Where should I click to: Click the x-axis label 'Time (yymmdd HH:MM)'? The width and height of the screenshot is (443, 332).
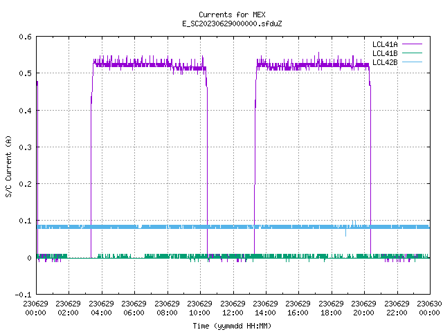tap(232, 326)
